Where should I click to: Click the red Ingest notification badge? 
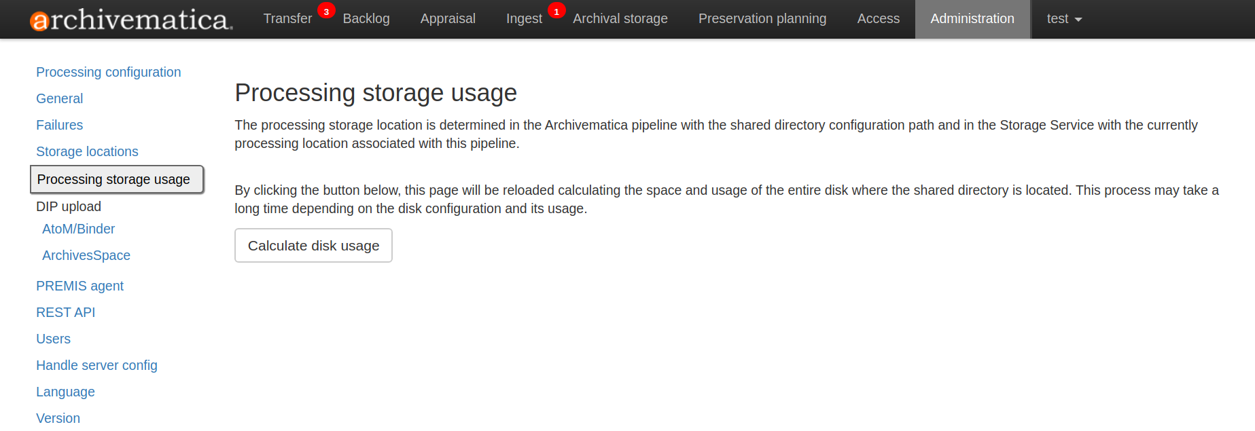tap(556, 12)
